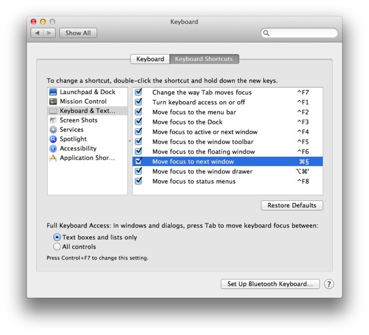Open the Mission Control shortcuts category icon
369x335 pixels.
coord(53,102)
